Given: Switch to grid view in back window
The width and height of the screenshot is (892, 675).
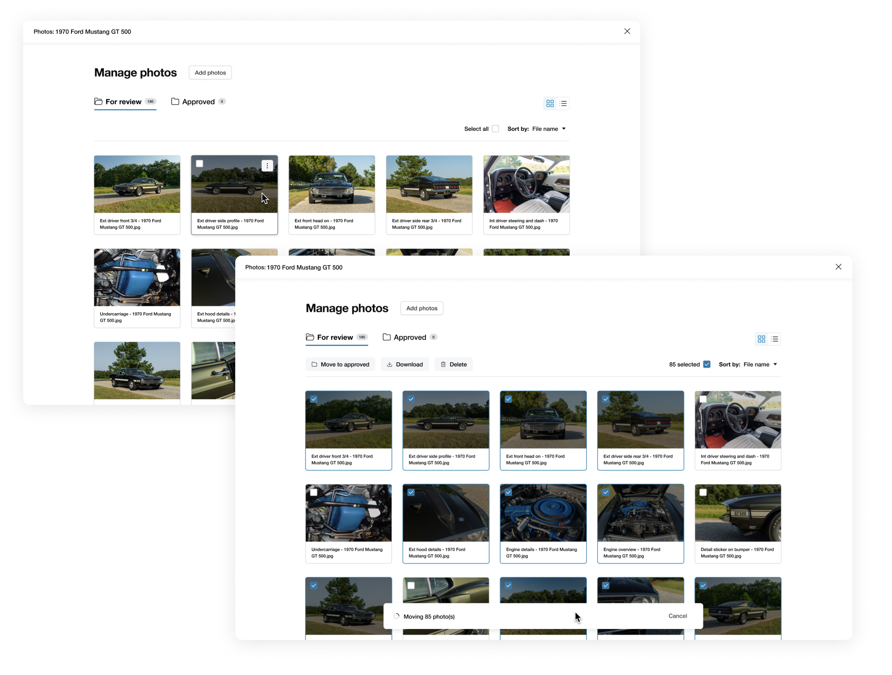Looking at the screenshot, I should 549,103.
